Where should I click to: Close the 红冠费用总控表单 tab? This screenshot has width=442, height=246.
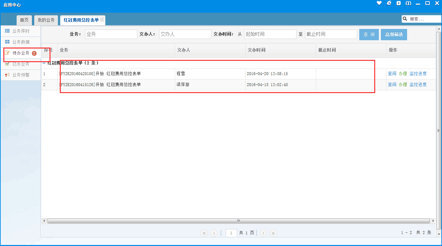tap(102, 20)
